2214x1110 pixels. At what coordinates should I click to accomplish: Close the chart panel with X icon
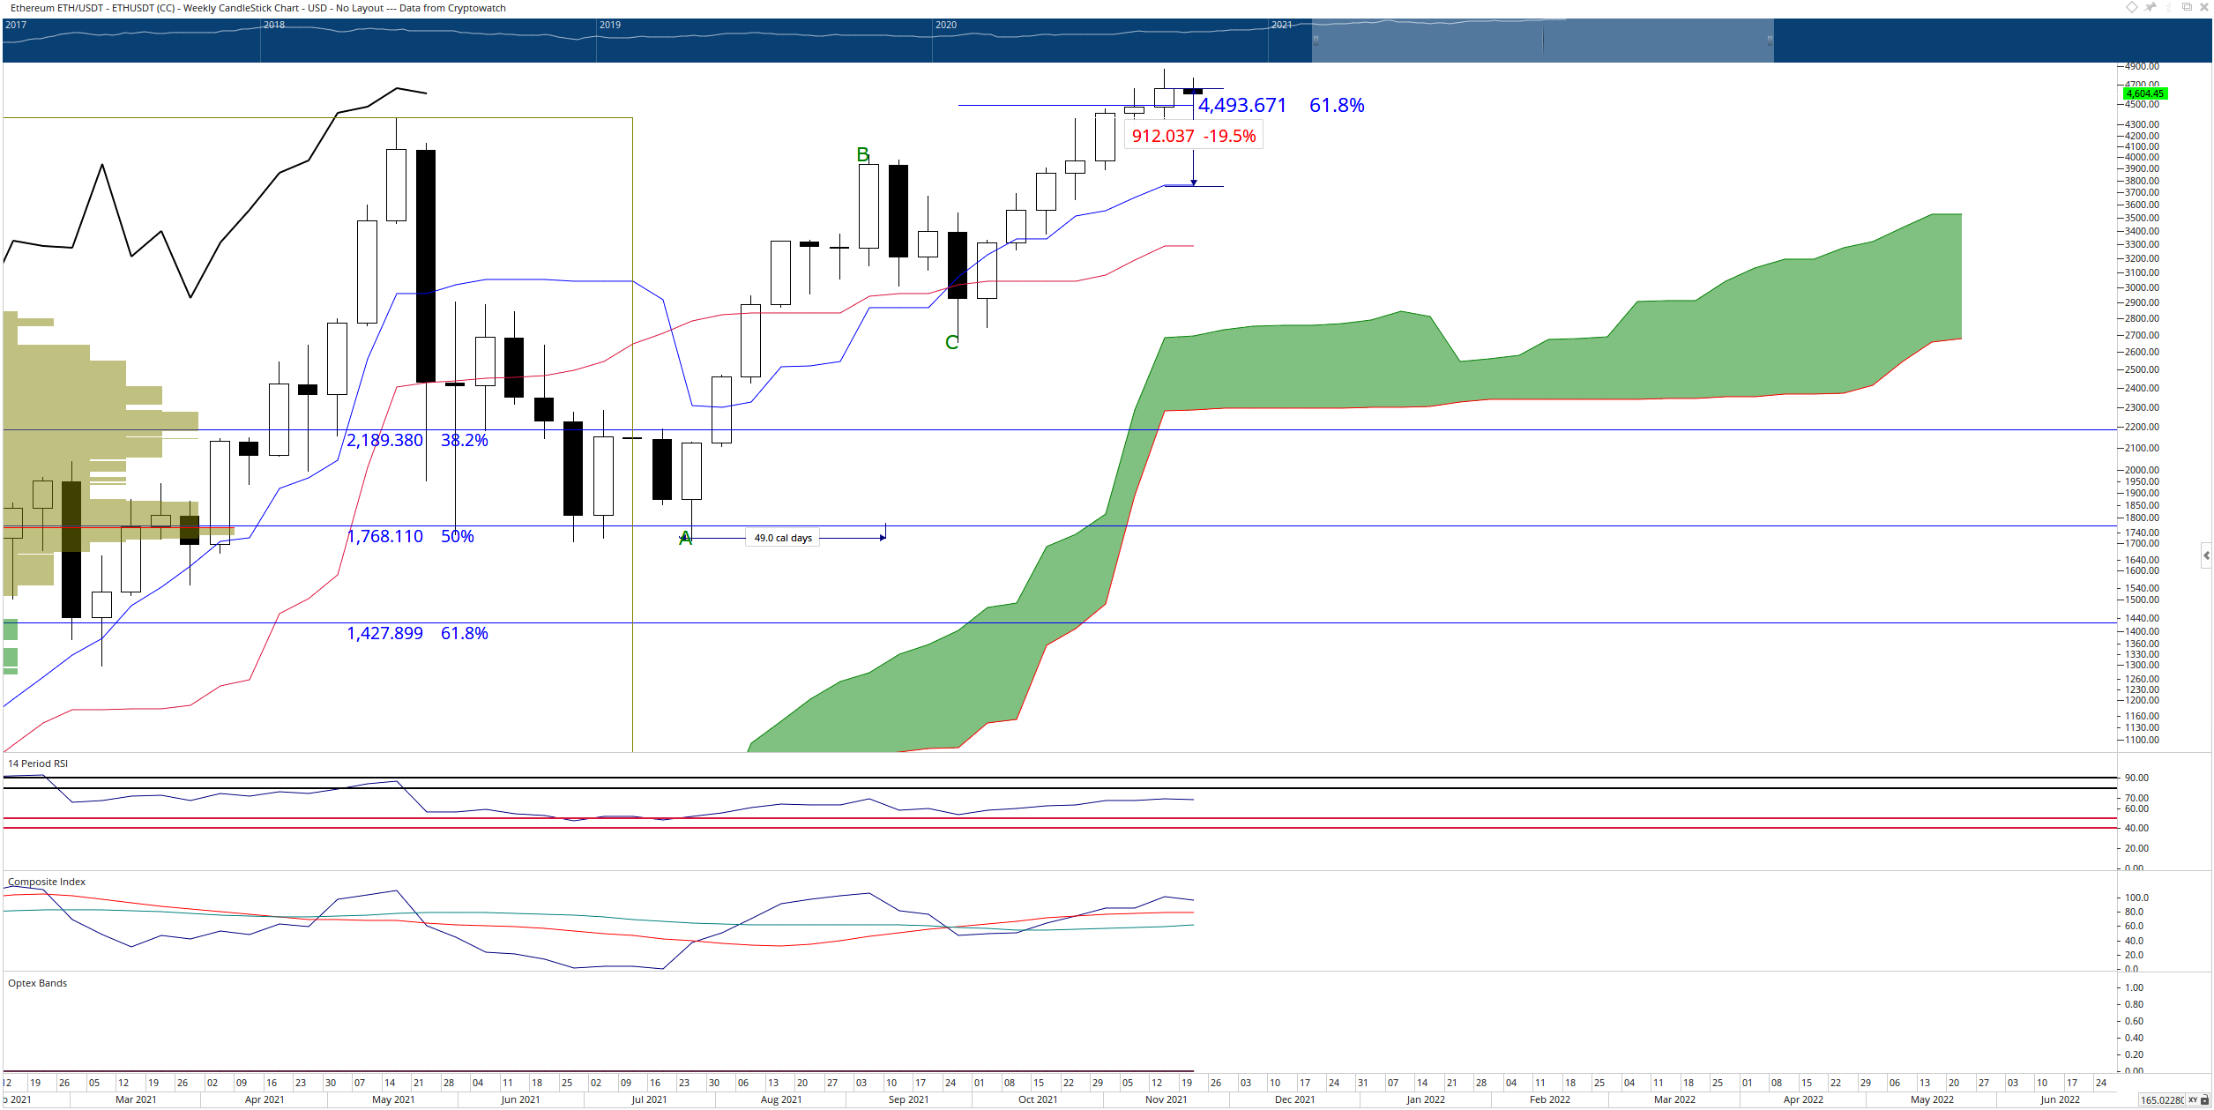tap(2204, 7)
